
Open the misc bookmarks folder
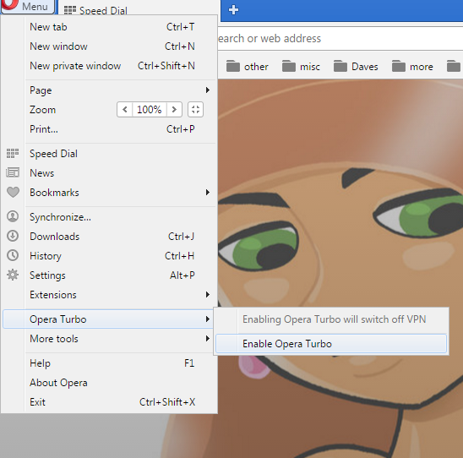coord(301,67)
